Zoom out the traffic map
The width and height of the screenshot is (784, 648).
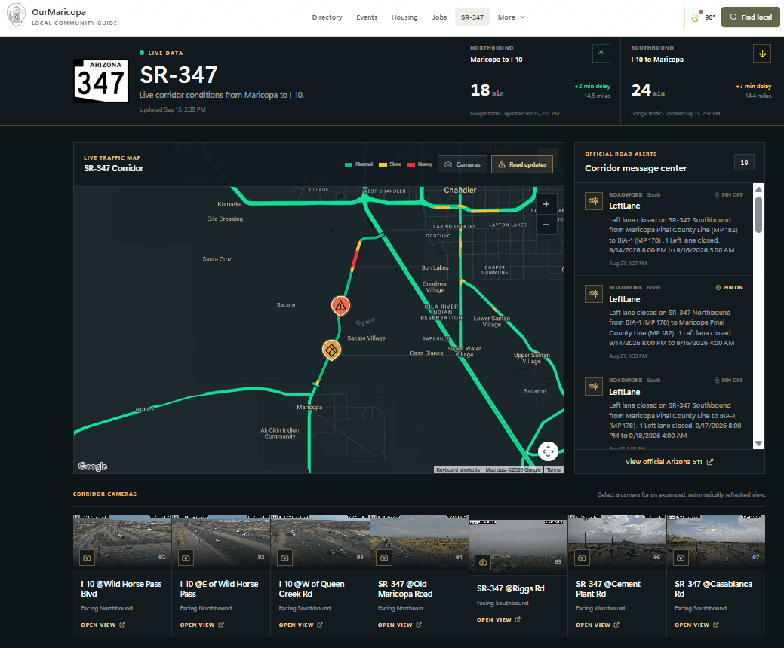(546, 225)
